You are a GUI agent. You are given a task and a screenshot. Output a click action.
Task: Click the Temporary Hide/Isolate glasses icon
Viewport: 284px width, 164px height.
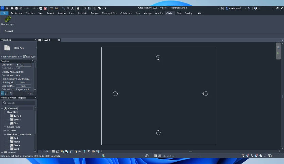pyautogui.click(x=80, y=151)
